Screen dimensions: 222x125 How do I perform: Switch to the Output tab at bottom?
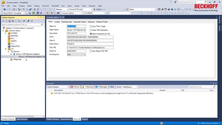pyautogui.click(x=85, y=119)
